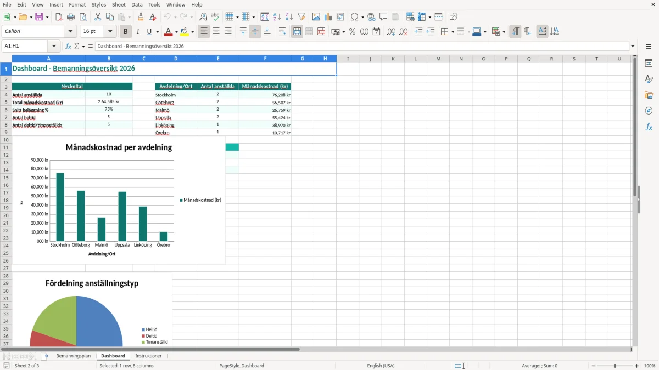Open Save button dropdown arrow
The width and height of the screenshot is (659, 370).
click(x=47, y=17)
